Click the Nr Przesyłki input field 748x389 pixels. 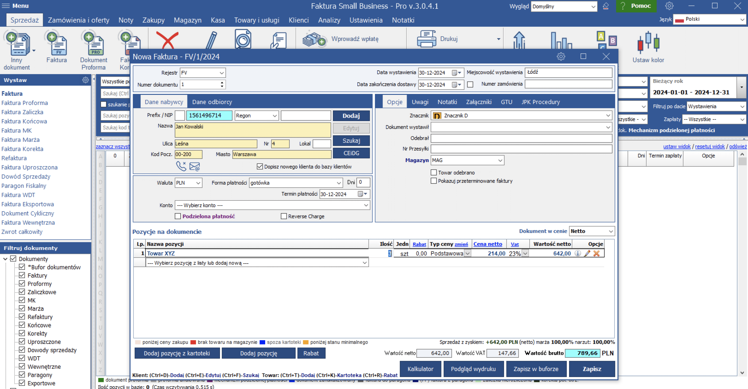tap(521, 149)
